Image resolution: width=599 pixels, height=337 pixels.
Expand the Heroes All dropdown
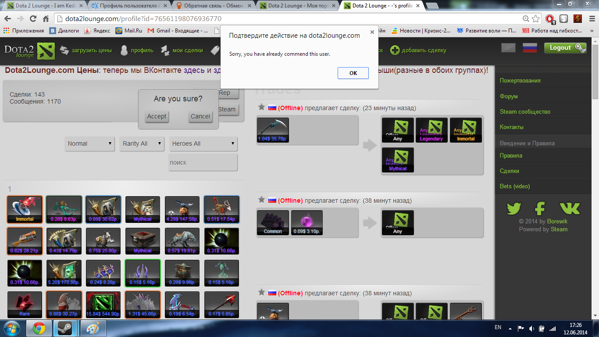(203, 143)
